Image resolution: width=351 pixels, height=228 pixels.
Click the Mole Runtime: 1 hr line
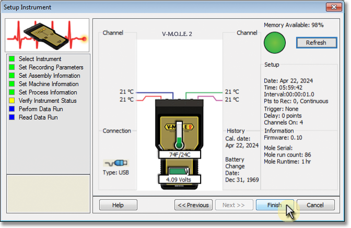coord(287,161)
